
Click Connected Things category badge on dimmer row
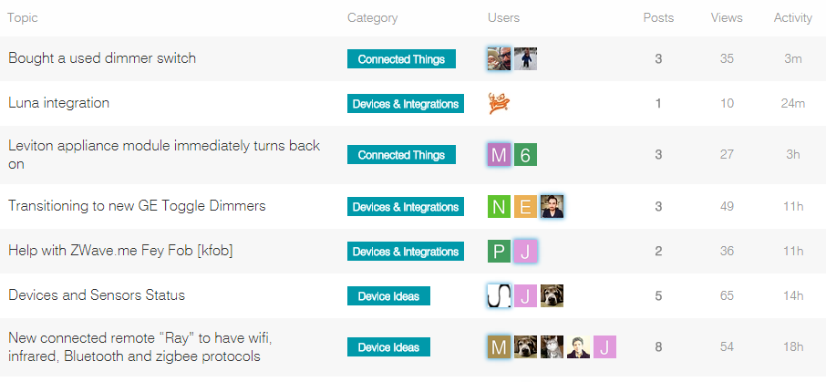401,59
